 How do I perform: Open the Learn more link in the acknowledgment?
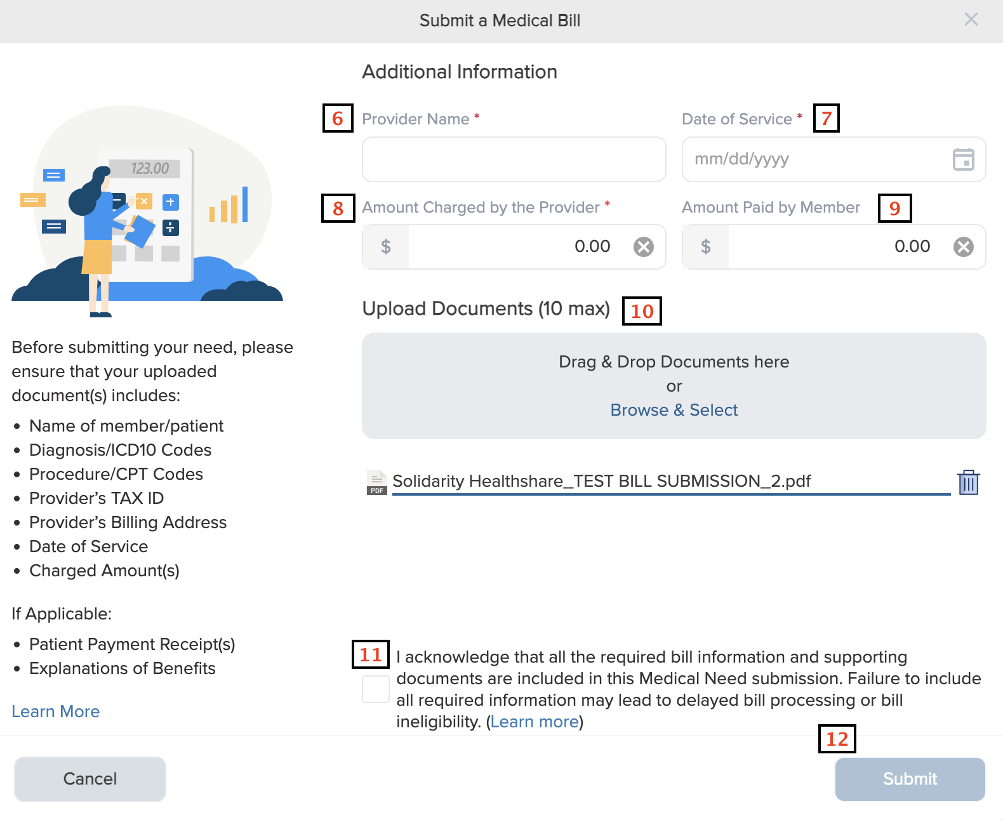tap(535, 722)
